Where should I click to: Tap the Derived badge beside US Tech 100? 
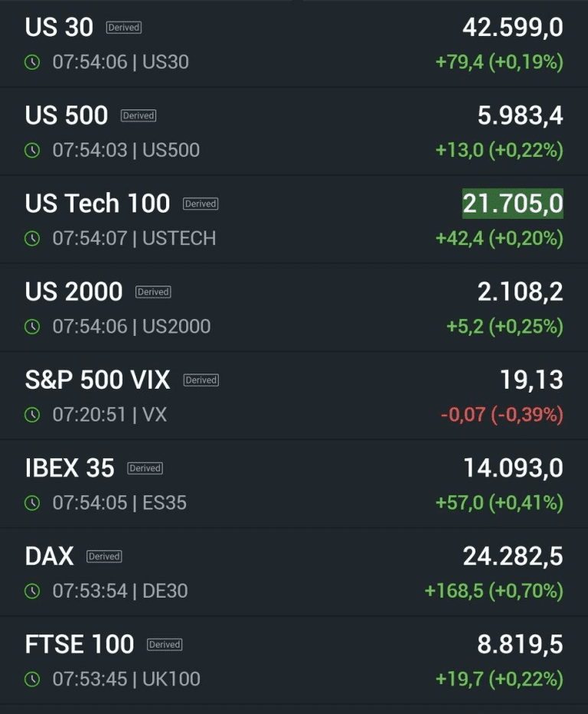201,204
